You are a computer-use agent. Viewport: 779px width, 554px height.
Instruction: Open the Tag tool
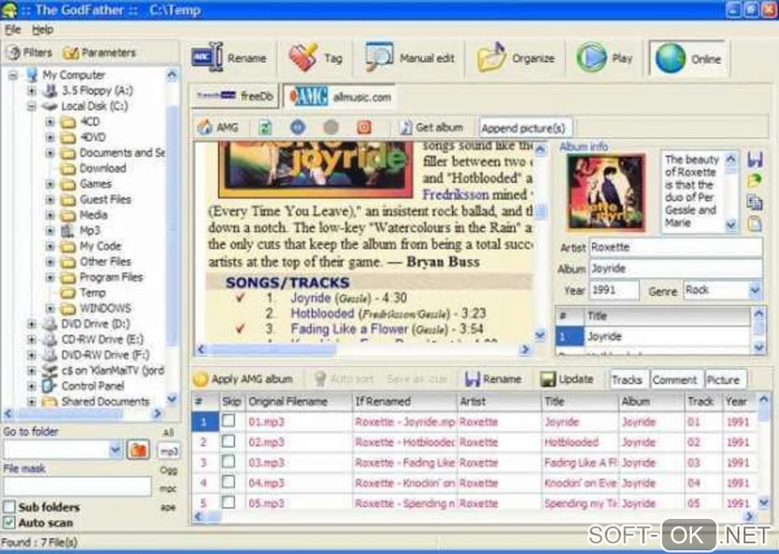[316, 58]
